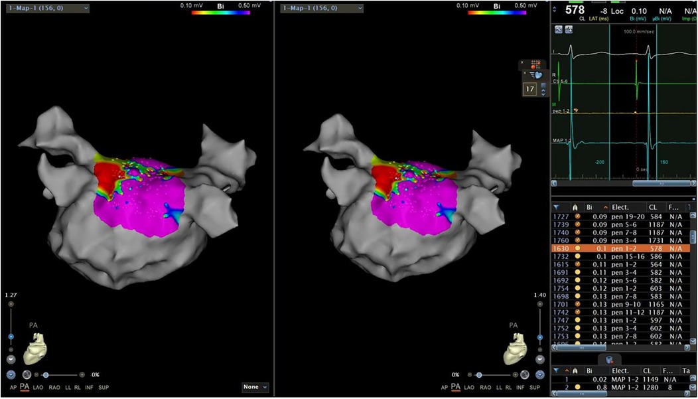Toggle the checkmark icon on point 1760
This screenshot has height=399, width=698.
point(577,241)
